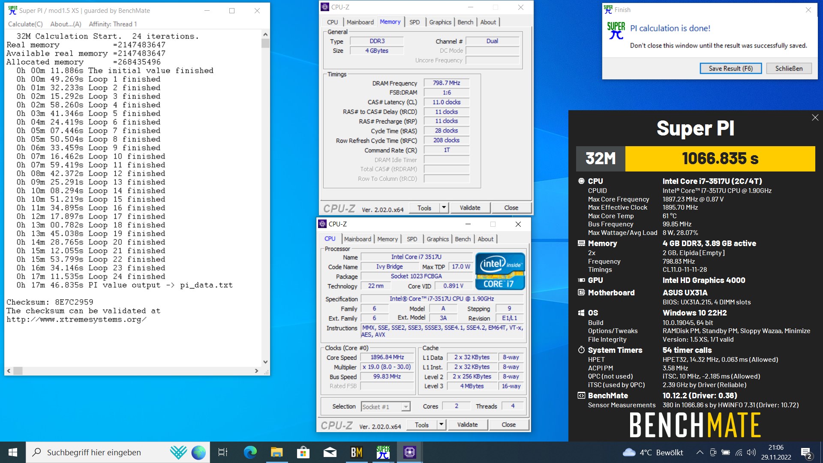The image size is (823, 463).
Task: Launch Microsoft Edge from taskbar
Action: pos(250,452)
